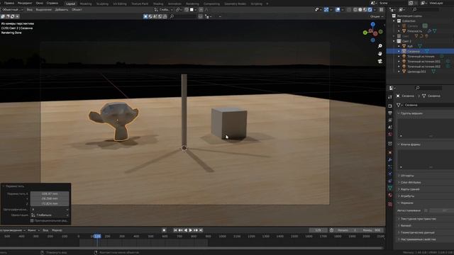
Task: Open Ориентация Глобально dropdown in operator panel
Action: (x=50, y=215)
